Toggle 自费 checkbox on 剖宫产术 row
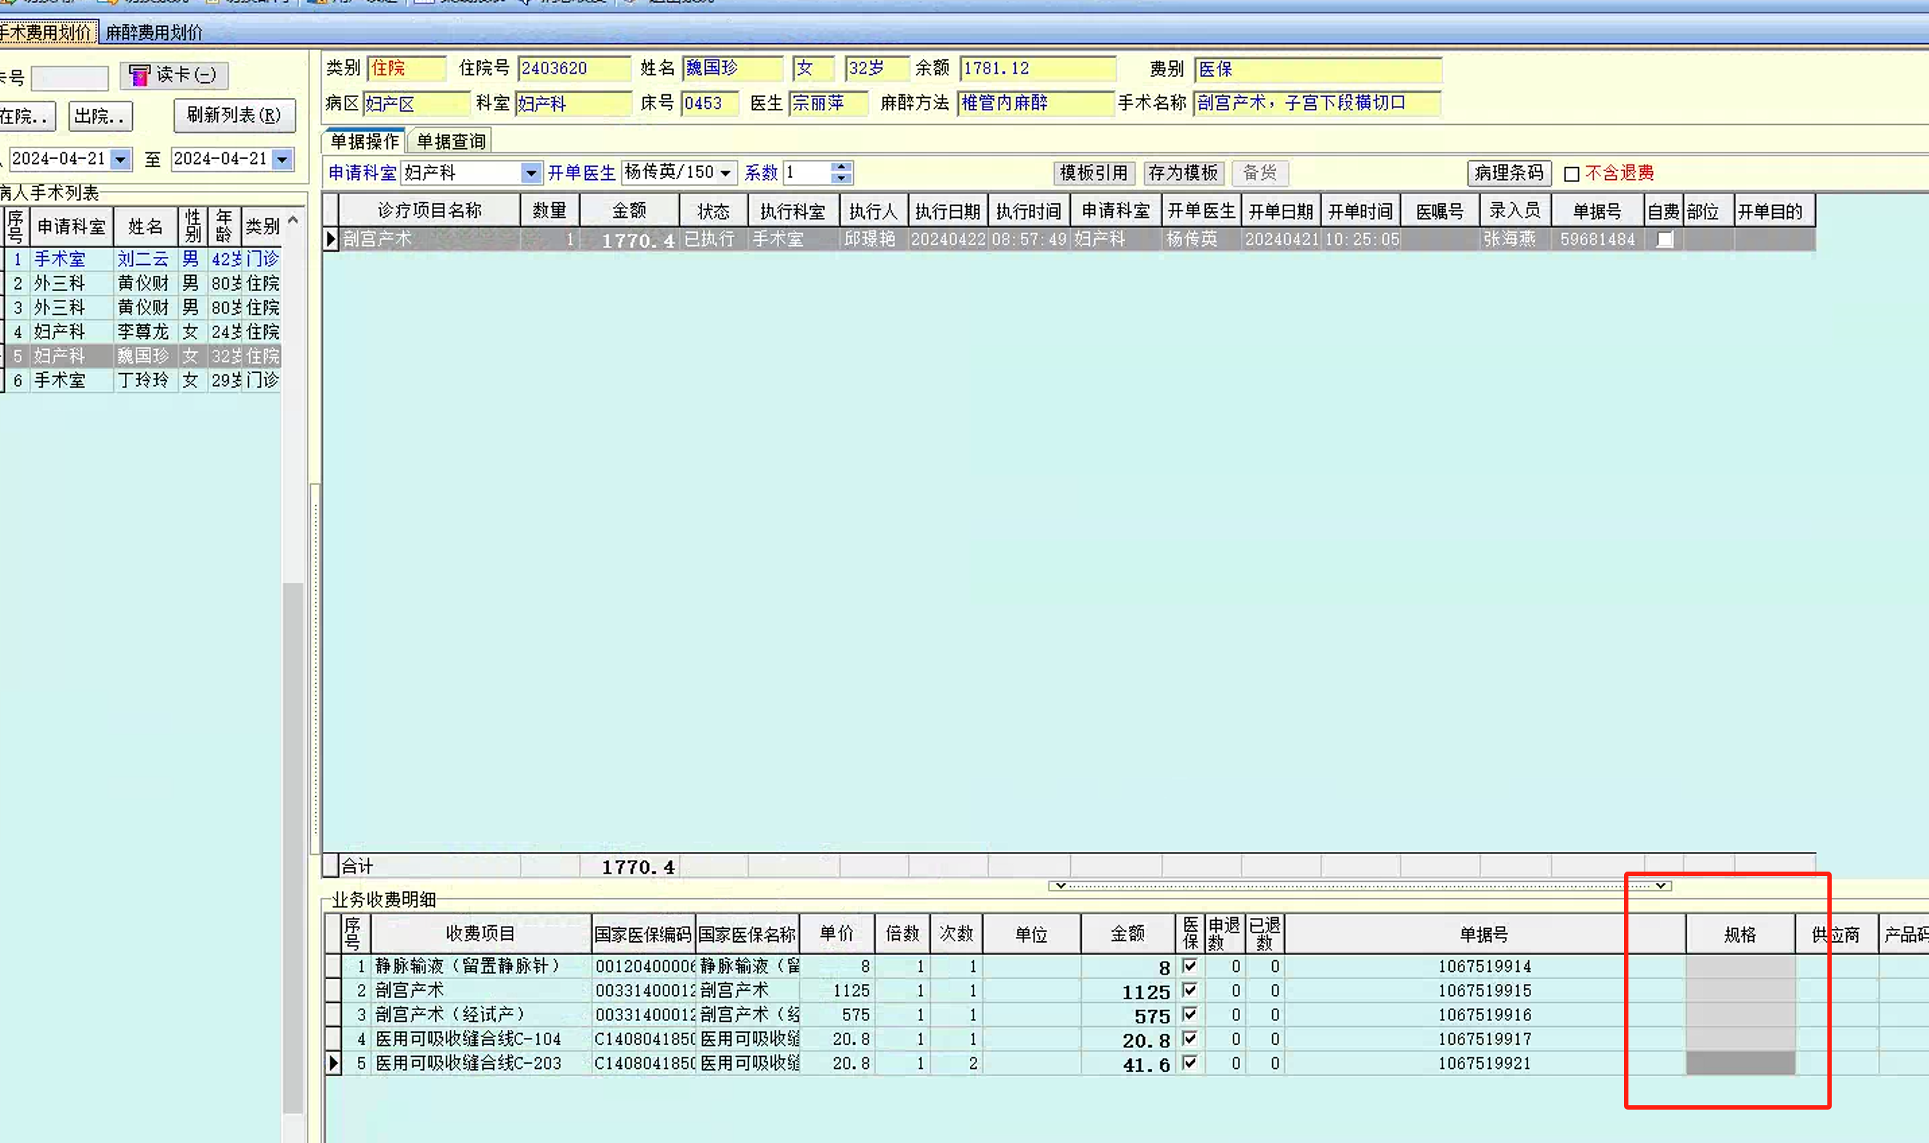 [1664, 239]
